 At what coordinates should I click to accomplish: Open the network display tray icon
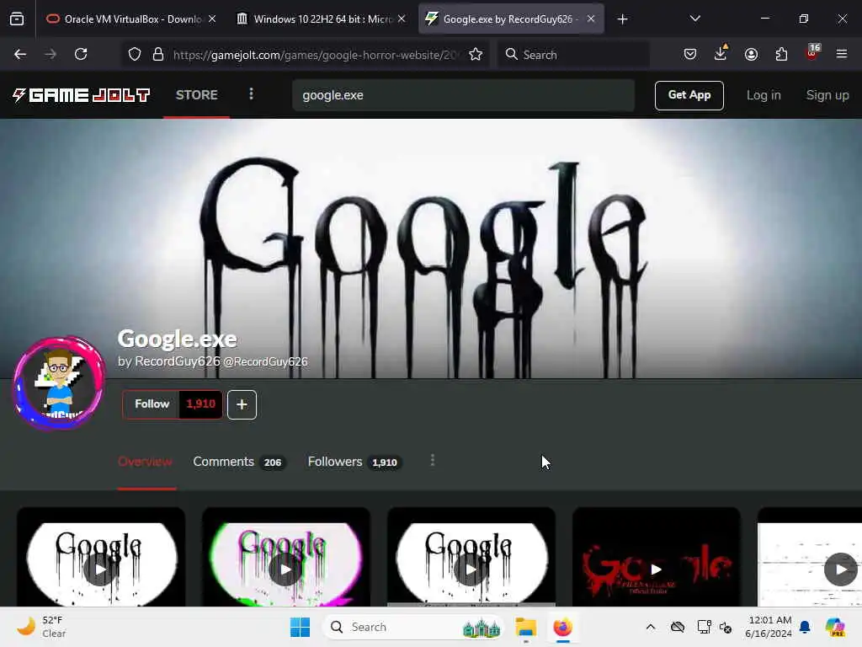(x=704, y=627)
